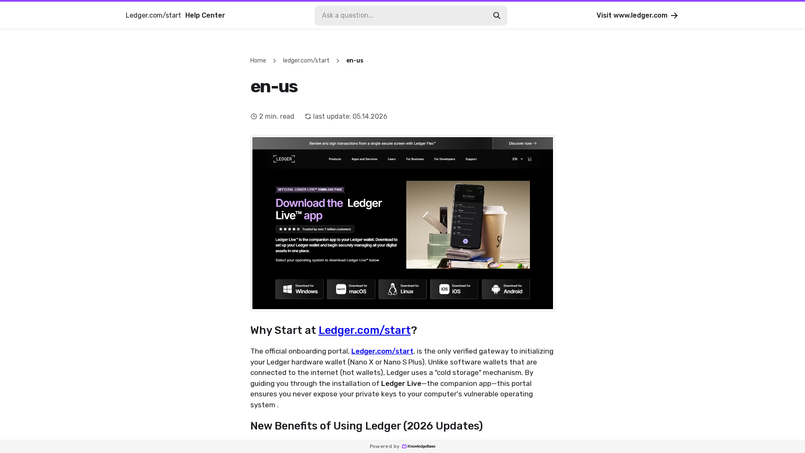Click the en-us page title

(x=274, y=87)
